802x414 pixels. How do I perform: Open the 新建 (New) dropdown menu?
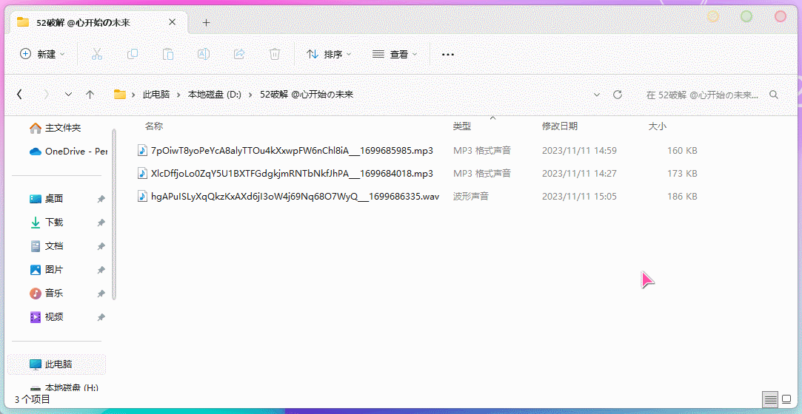pos(42,54)
